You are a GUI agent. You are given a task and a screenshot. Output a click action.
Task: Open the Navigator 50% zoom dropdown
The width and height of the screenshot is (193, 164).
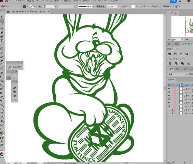point(182,40)
